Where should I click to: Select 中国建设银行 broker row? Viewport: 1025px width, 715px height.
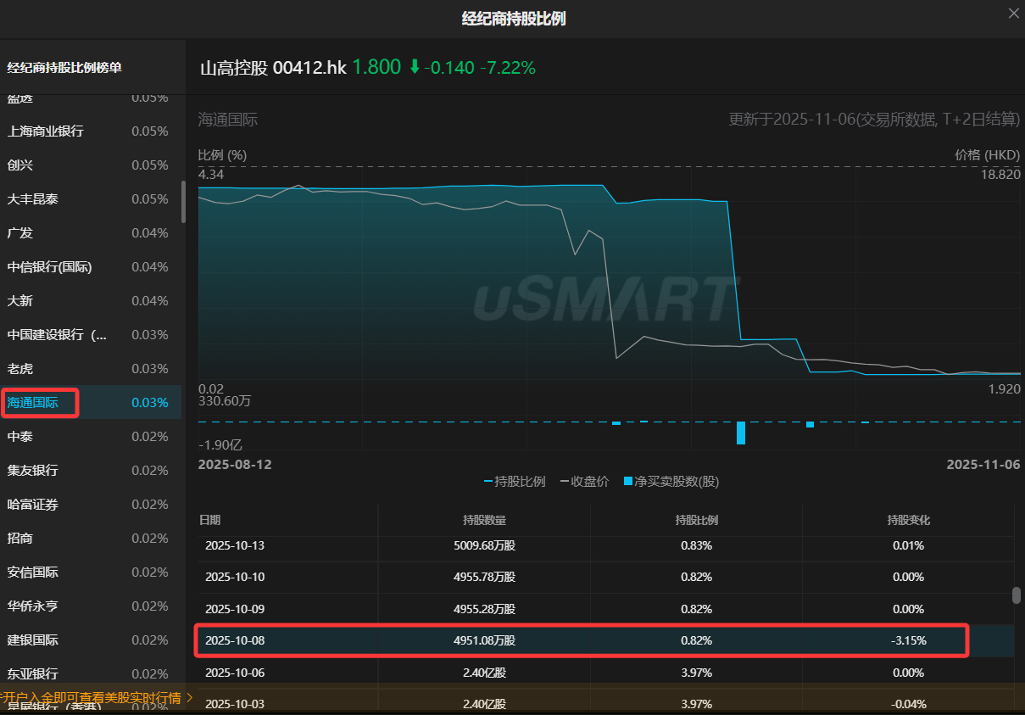click(91, 335)
